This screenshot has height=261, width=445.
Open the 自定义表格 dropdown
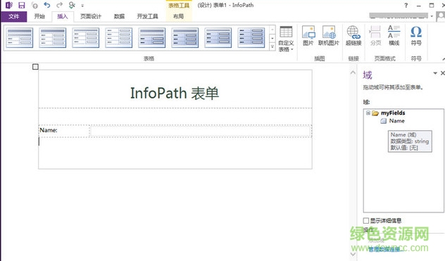pyautogui.click(x=286, y=39)
